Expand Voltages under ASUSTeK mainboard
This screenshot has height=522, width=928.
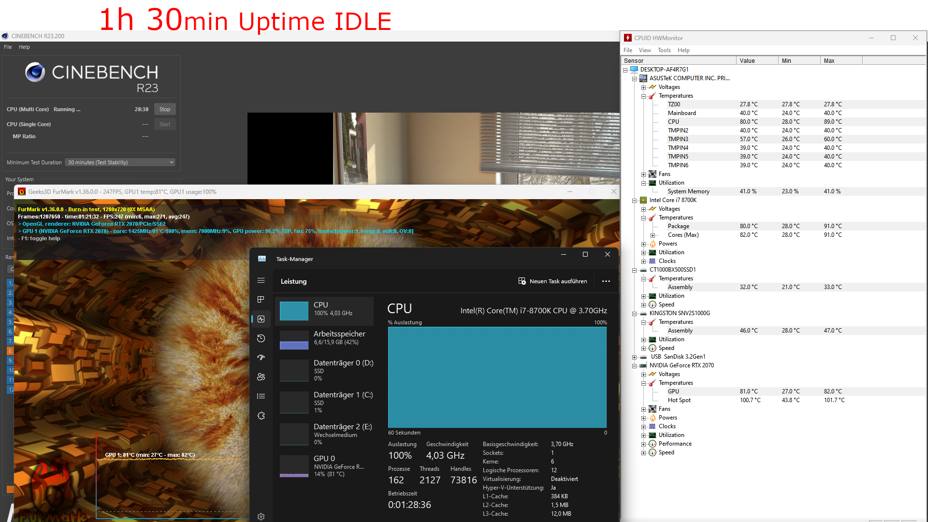(644, 87)
